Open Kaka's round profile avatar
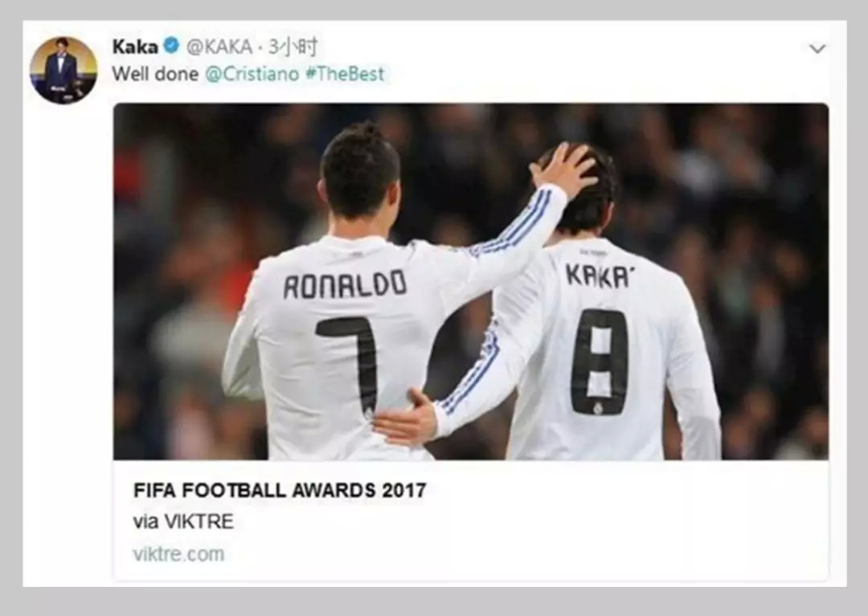This screenshot has width=868, height=616. [63, 70]
